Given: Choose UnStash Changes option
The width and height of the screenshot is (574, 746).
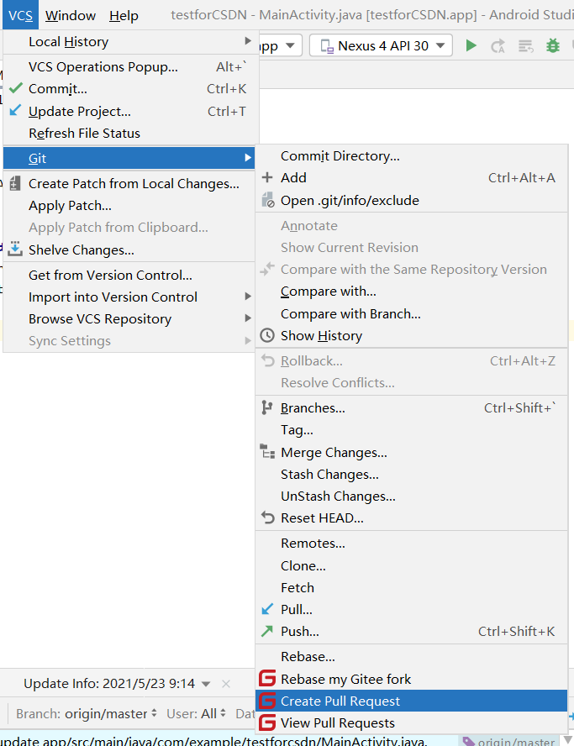Looking at the screenshot, I should click(x=412, y=496).
